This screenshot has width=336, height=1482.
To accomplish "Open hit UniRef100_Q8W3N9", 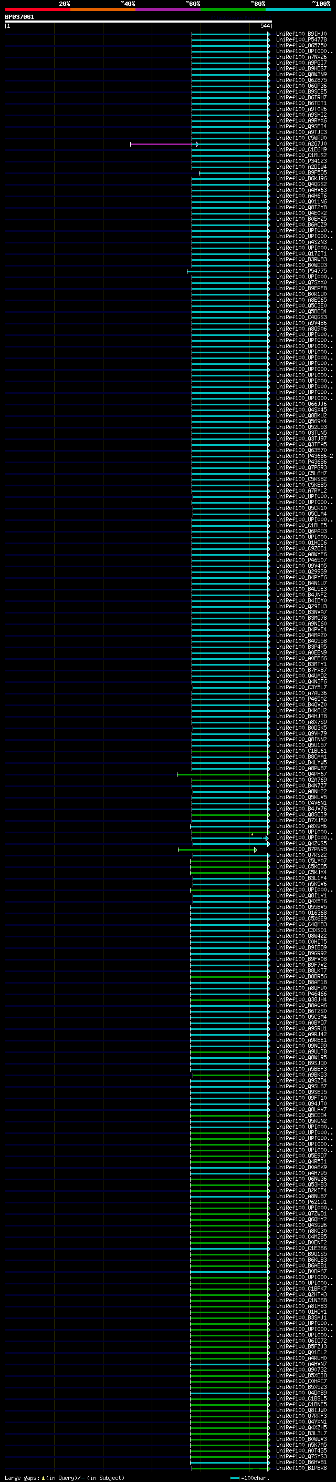I will pyautogui.click(x=301, y=74).
